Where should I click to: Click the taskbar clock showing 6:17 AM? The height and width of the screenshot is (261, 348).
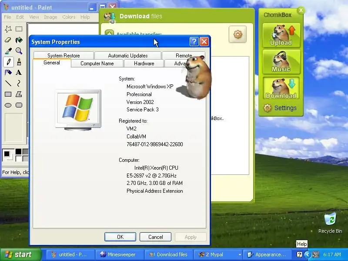(332, 254)
